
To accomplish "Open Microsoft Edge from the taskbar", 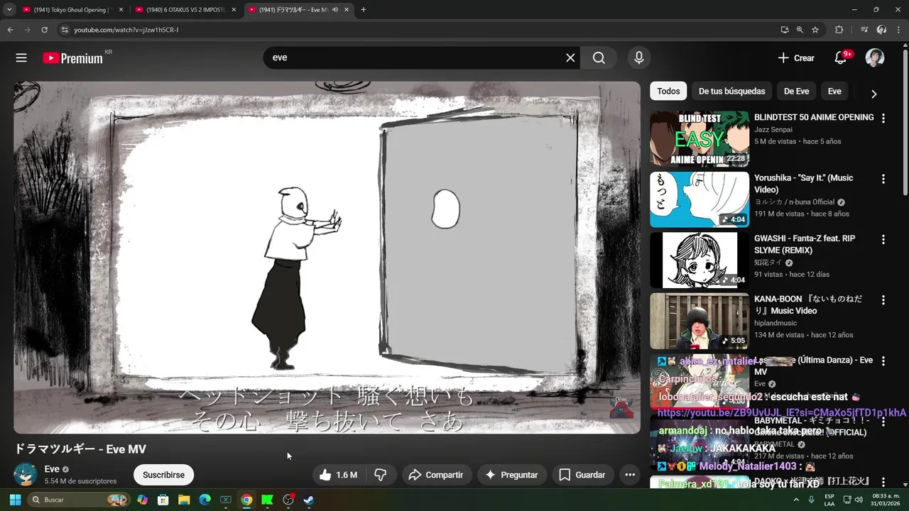I will pos(205,500).
